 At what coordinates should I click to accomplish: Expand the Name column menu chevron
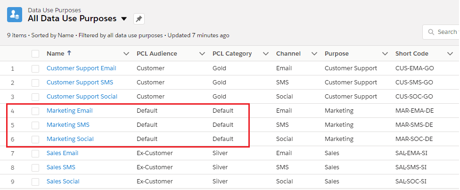click(x=126, y=54)
